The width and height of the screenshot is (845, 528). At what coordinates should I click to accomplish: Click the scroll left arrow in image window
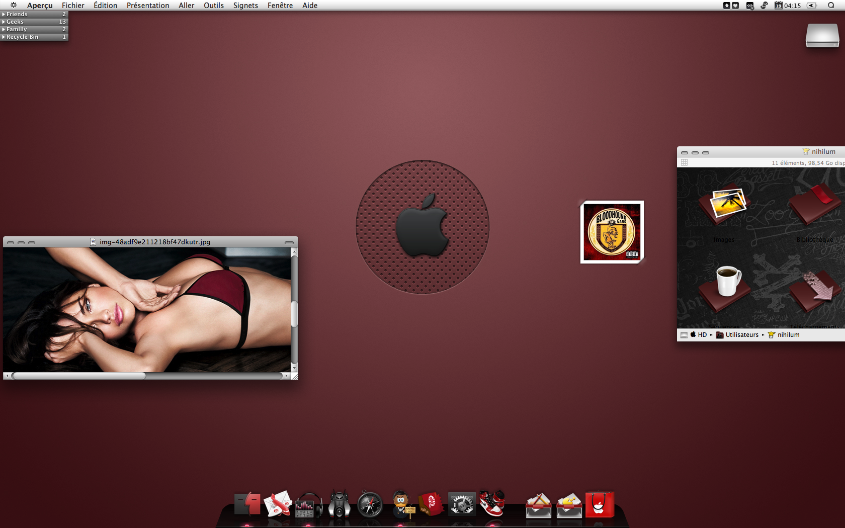(7, 376)
